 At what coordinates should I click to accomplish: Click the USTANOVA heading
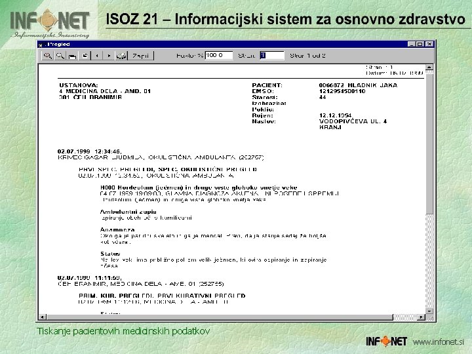point(79,85)
